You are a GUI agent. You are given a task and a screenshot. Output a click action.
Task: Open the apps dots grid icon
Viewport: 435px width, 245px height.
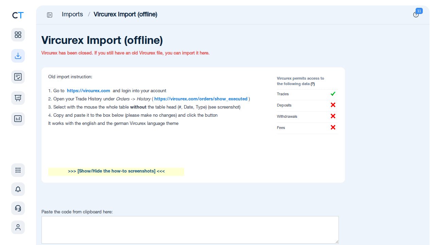coord(18,170)
